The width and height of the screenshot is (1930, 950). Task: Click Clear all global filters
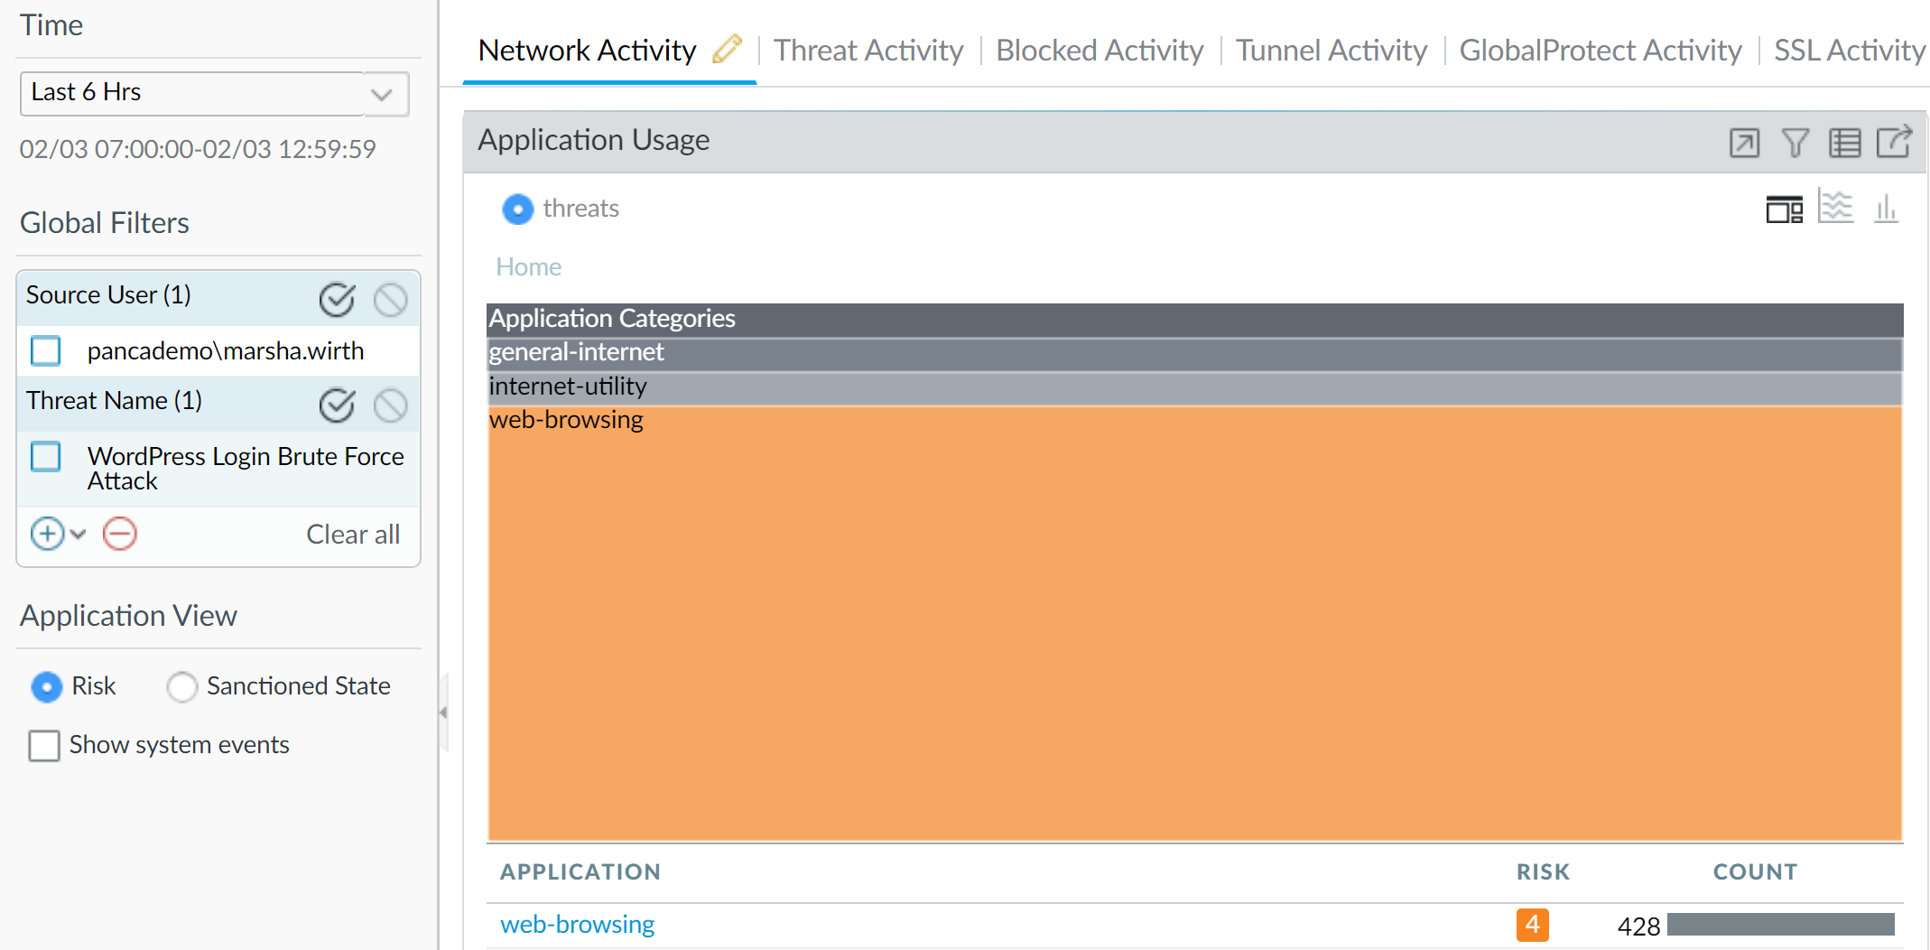[x=353, y=535]
